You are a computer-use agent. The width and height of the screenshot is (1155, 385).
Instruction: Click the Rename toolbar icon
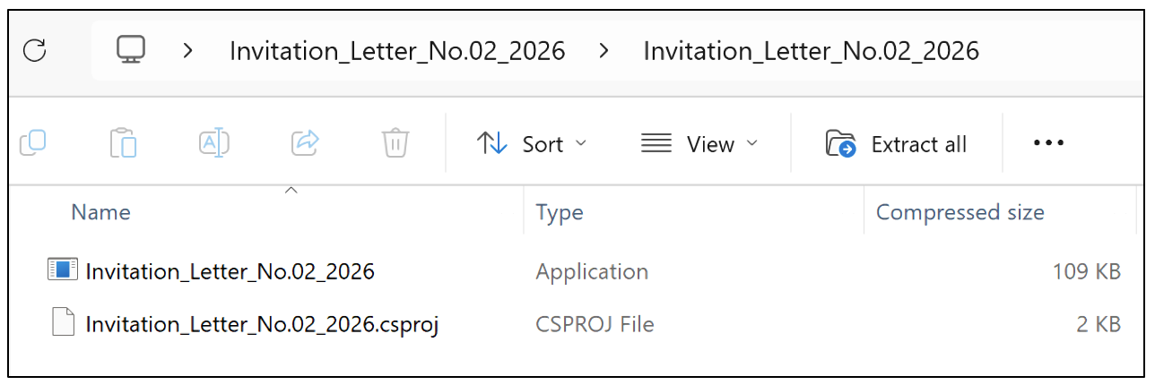click(214, 143)
